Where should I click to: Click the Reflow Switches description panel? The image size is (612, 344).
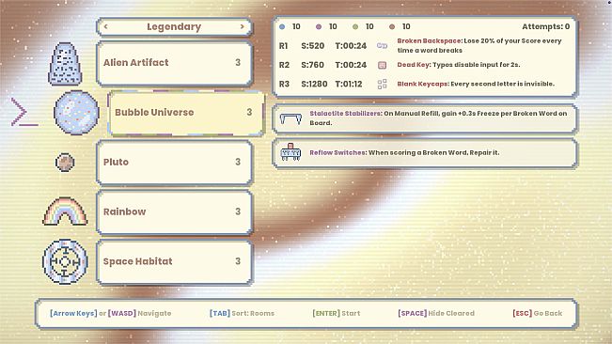coord(425,152)
